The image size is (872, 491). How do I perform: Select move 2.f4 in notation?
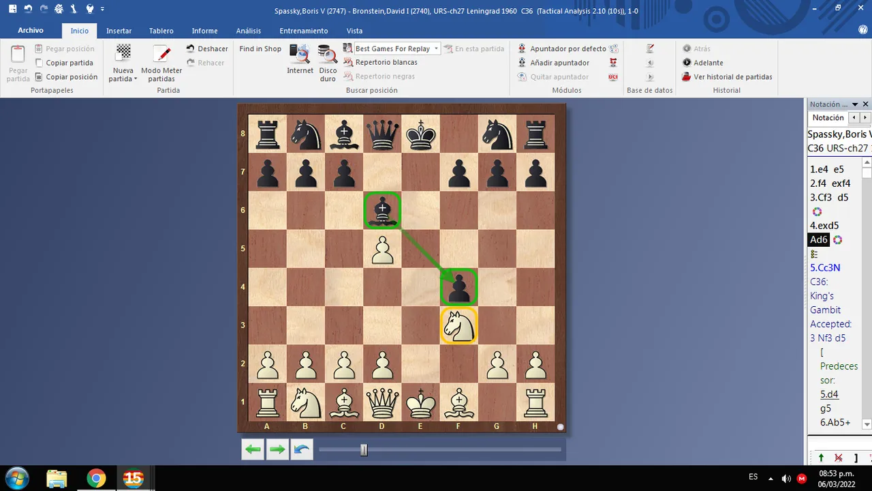(819, 183)
